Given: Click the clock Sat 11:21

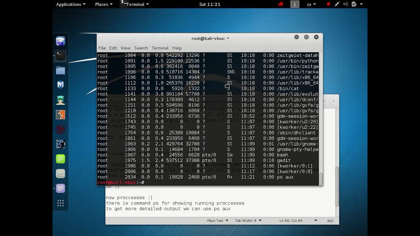Looking at the screenshot, I should pyautogui.click(x=210, y=4).
